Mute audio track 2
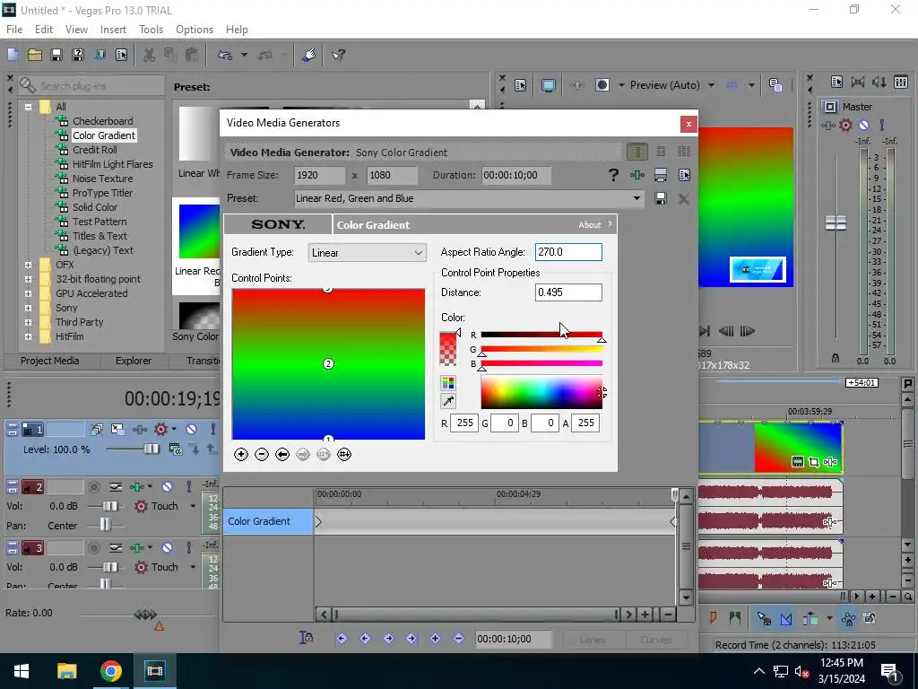 click(167, 487)
